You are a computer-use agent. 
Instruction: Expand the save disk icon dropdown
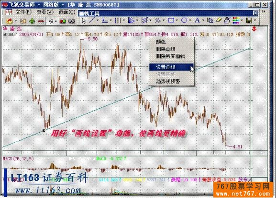(x=255, y=21)
